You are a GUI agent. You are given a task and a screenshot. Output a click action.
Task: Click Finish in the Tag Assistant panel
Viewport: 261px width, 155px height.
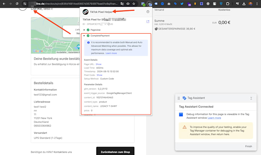click(x=248, y=146)
